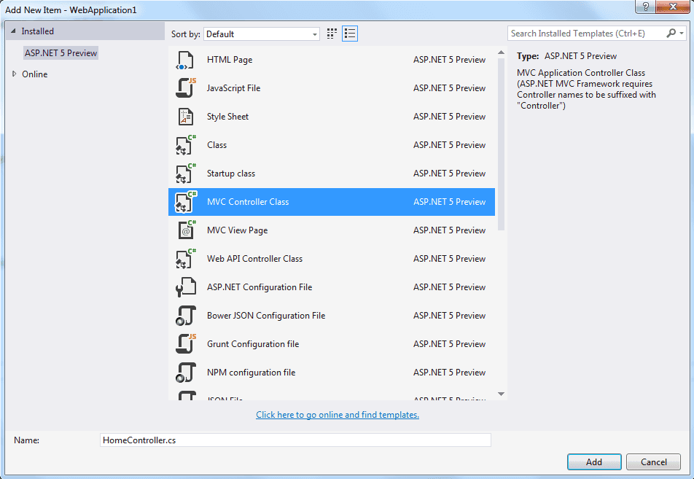The image size is (694, 479).
Task: Select the Grunt Configuration file icon
Action: tap(186, 344)
